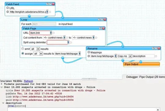Viewport: 165px width, 111px height.
Task: Select the Rename input connector at top
Action: [x=123, y=46]
